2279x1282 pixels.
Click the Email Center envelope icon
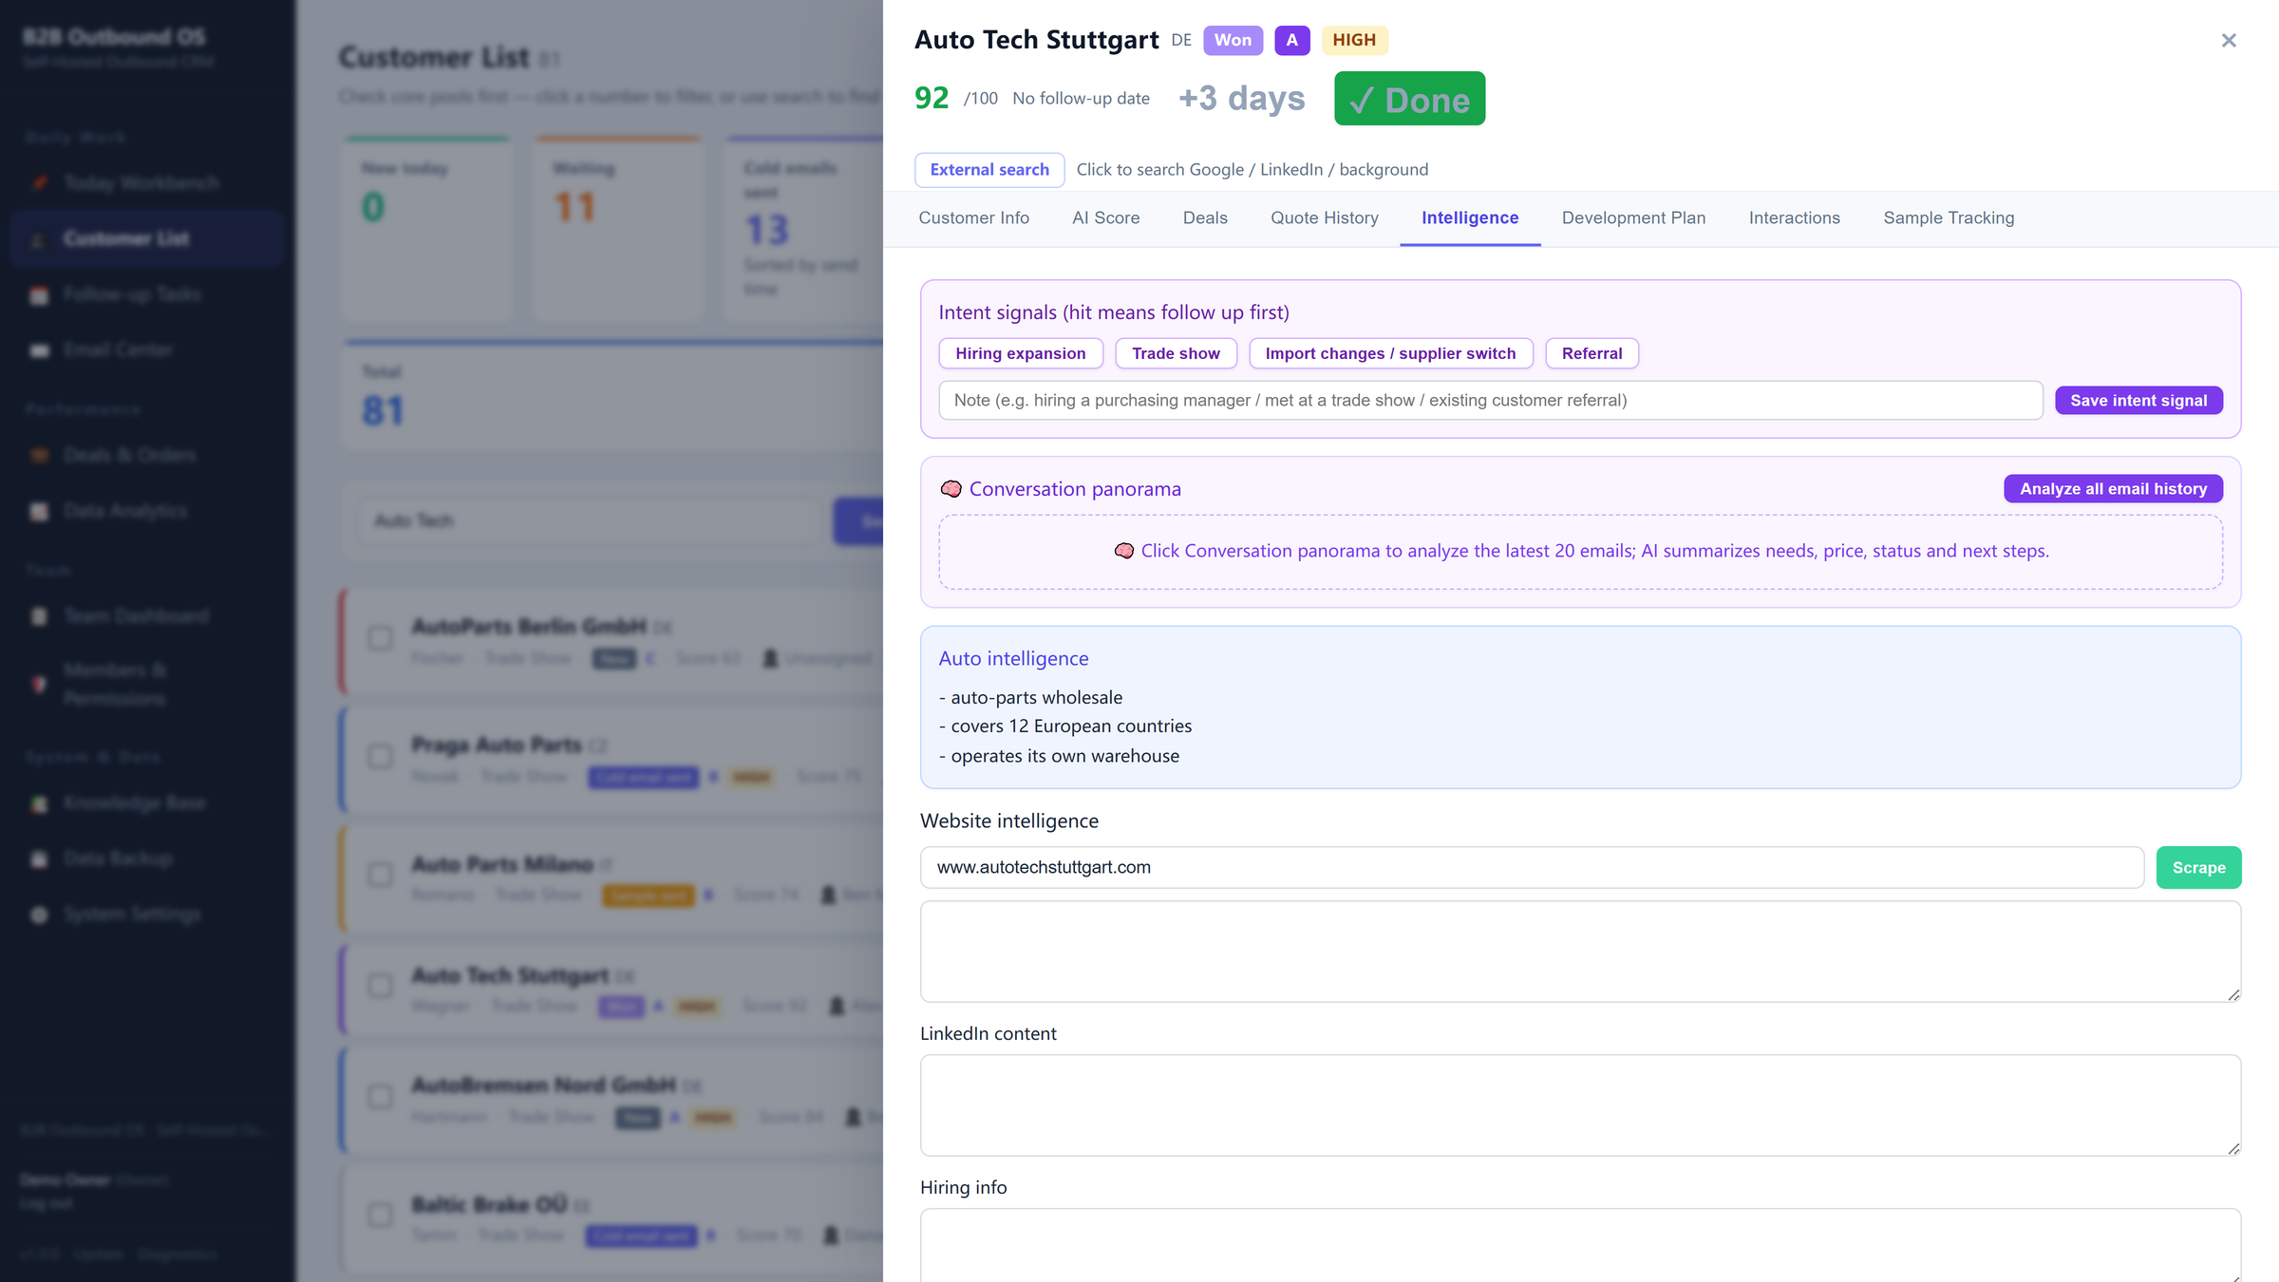click(39, 350)
